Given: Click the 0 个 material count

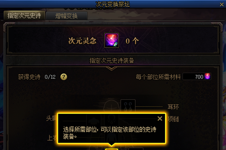Looking at the screenshot, I should 132,41.
